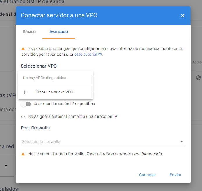Click the warning triangle beside manual configuration note
202x191 pixels.
tap(23, 49)
